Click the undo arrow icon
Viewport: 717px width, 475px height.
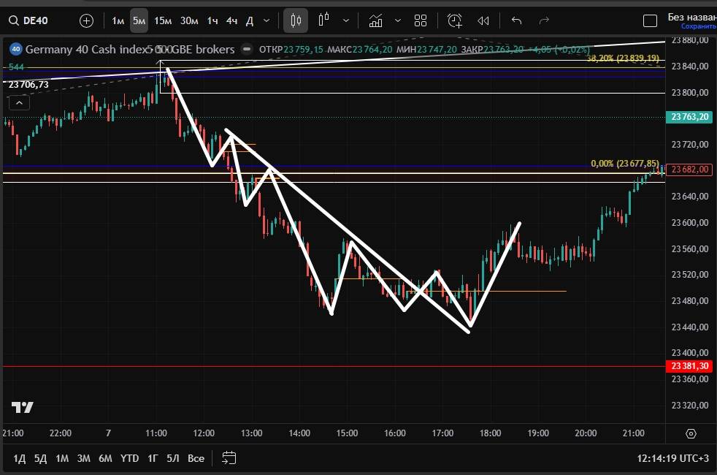tap(517, 20)
